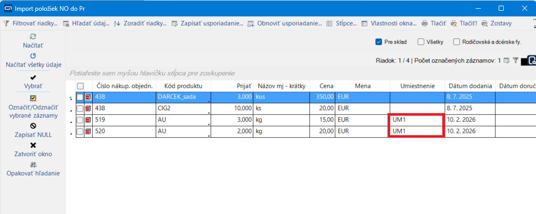Click the Zapísať NULL icon
The image size is (536, 214).
(x=33, y=125)
